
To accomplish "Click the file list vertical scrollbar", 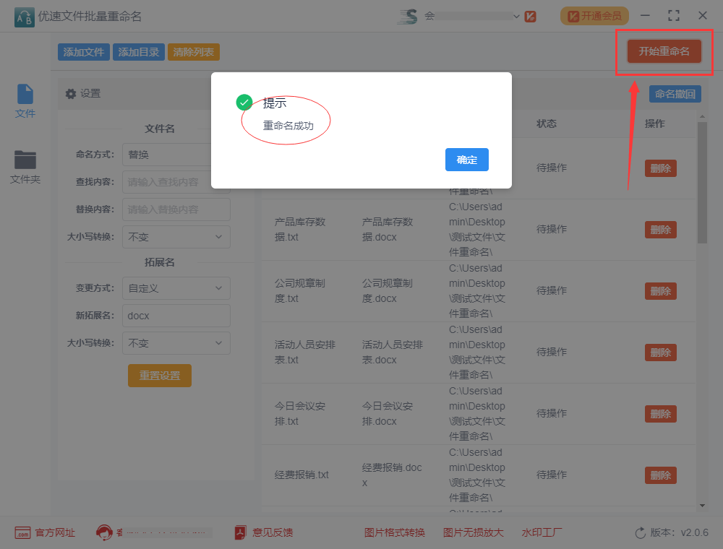I will click(701, 188).
